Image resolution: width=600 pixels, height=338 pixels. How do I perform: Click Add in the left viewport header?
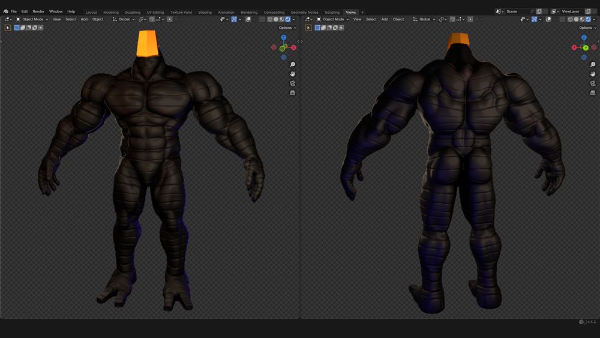click(84, 19)
